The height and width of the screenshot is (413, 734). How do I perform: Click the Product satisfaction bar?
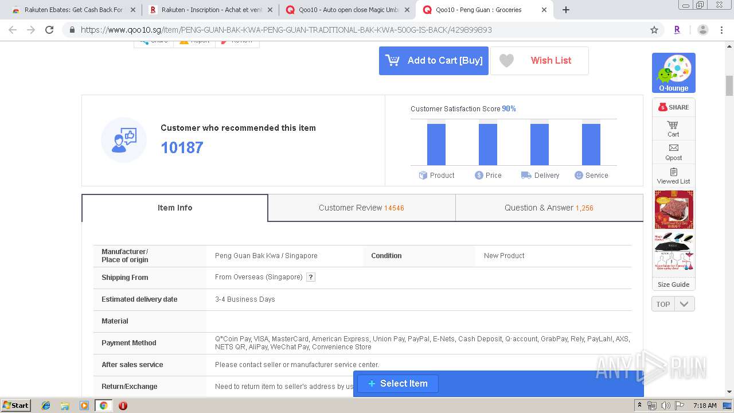[436, 145]
